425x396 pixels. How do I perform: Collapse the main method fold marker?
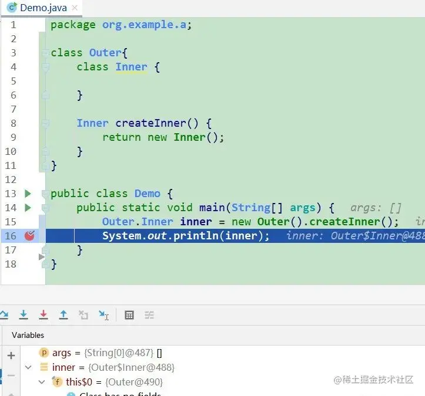[45, 208]
